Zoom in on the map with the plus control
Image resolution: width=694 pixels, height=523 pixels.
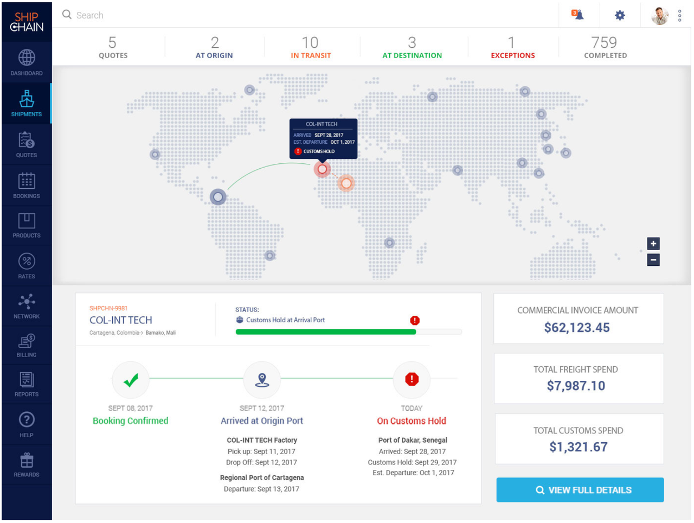point(653,244)
